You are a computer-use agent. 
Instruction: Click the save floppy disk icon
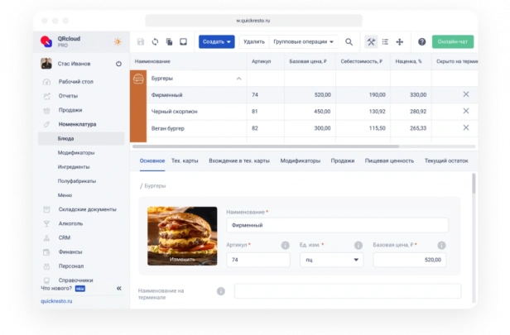(x=141, y=42)
